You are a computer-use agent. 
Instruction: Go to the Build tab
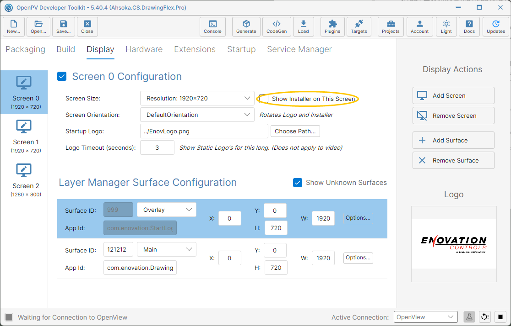coord(66,49)
